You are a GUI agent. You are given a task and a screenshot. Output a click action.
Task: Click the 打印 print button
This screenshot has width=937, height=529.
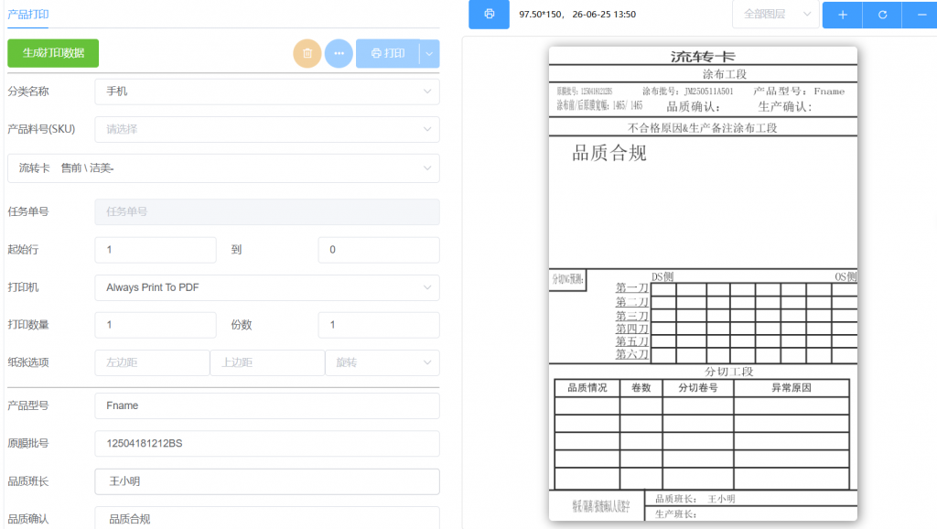(388, 53)
